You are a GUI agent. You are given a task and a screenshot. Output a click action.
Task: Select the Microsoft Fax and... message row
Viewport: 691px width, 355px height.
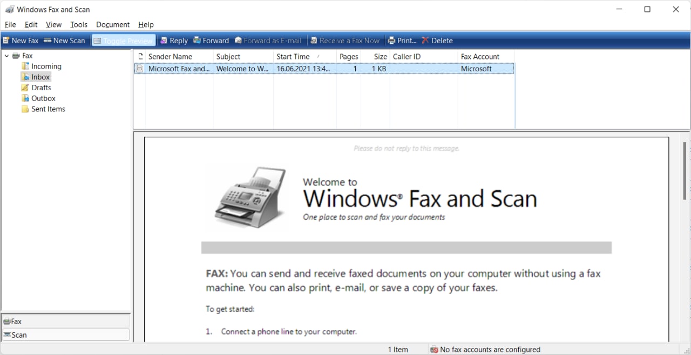pyautogui.click(x=324, y=69)
